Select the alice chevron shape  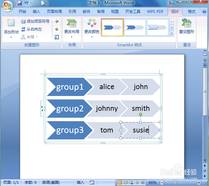click(107, 87)
